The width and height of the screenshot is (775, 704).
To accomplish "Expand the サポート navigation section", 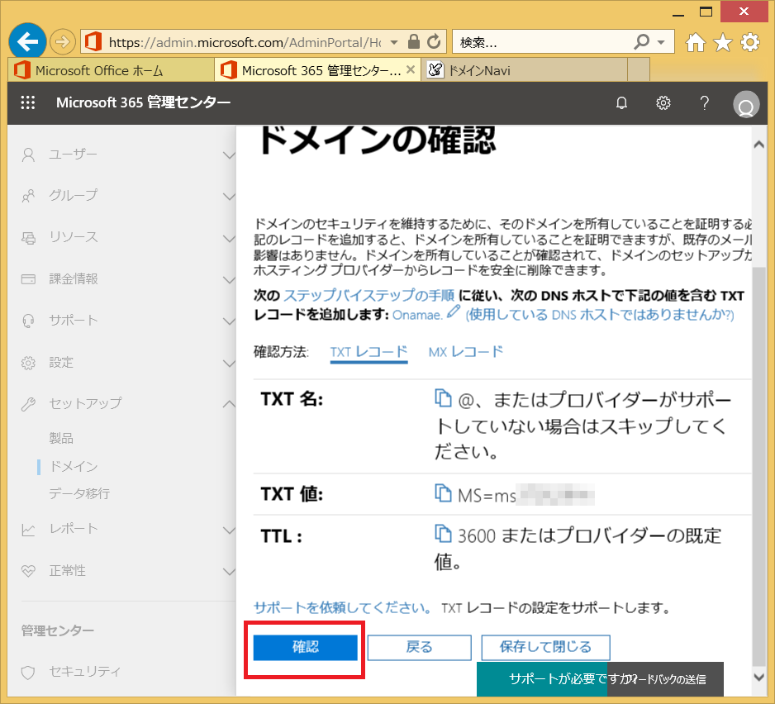I will tap(228, 321).
